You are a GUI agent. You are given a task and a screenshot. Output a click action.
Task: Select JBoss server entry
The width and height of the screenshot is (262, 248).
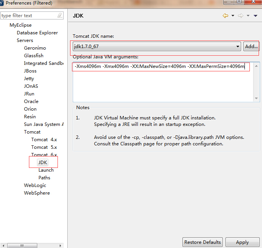click(30, 71)
